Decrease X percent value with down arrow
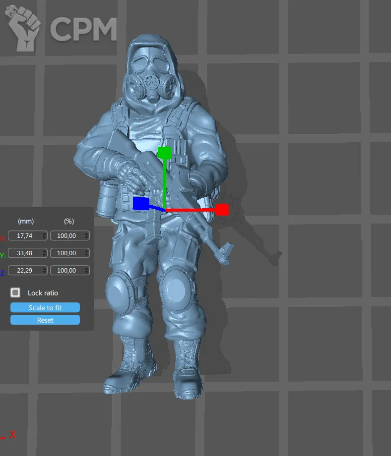This screenshot has width=391, height=456. (x=87, y=238)
